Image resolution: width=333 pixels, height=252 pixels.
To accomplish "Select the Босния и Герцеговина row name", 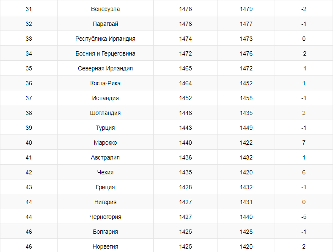I will click(x=105, y=53).
